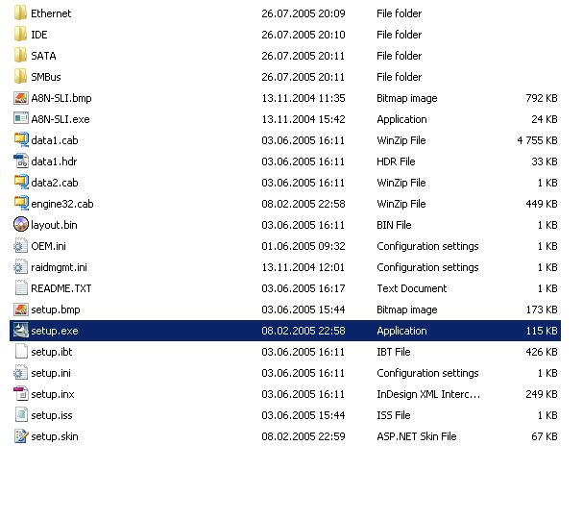Click the setup.skin file icon

pos(21,436)
